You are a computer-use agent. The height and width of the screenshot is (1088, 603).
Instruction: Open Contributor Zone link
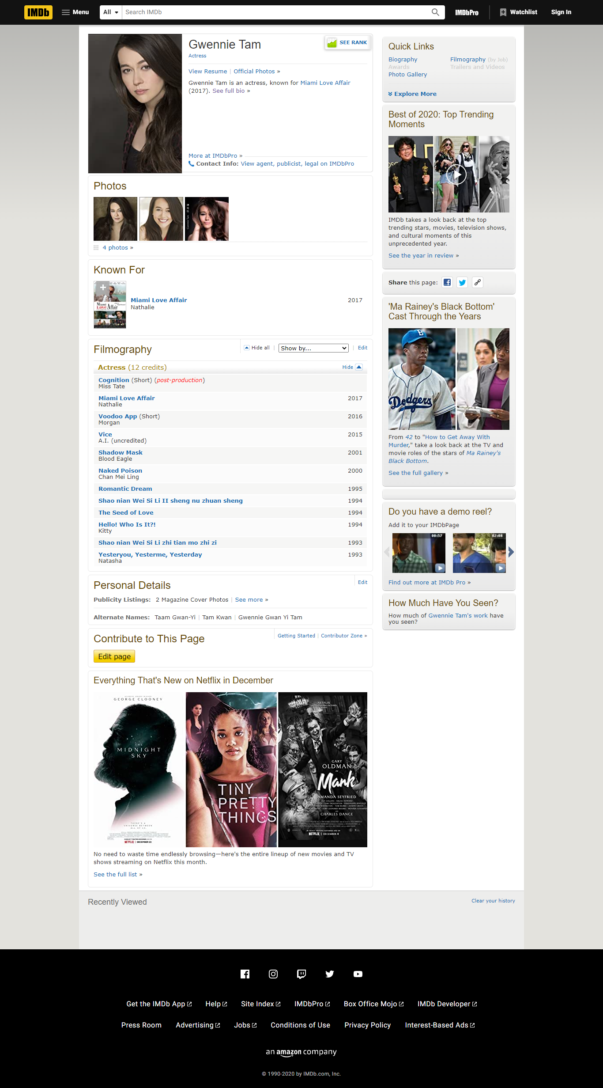(x=342, y=636)
